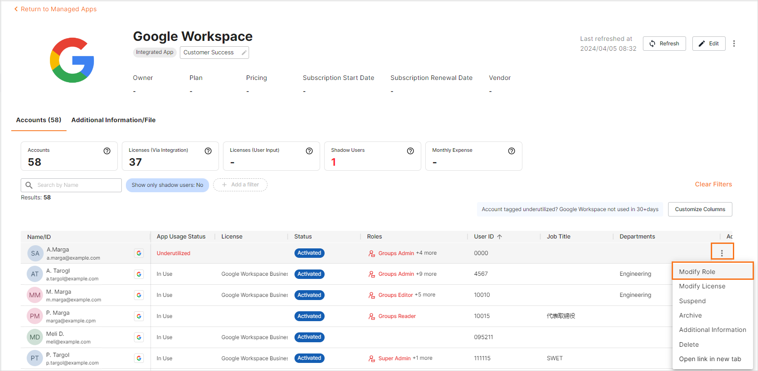Click the Google Workspace logo

(x=72, y=60)
